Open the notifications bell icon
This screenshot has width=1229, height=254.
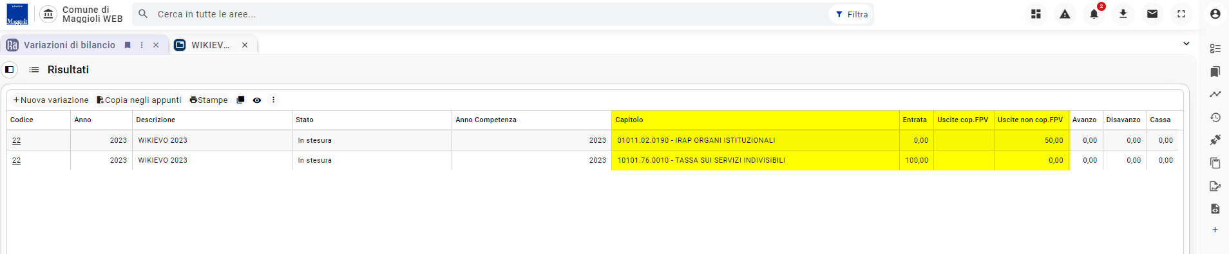1094,14
